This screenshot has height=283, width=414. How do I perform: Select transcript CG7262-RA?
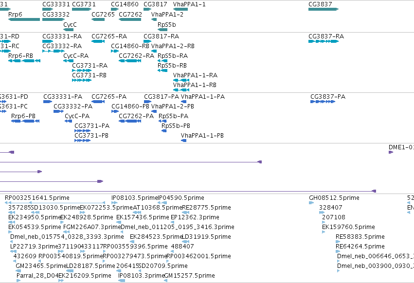click(130, 61)
